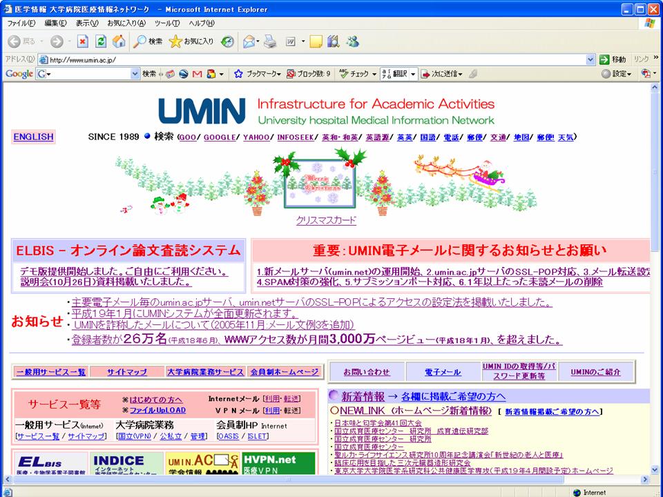Screen dimensions: 663x497
Task: Open the ブックマーク bookmarks dropdown
Action: click(258, 74)
